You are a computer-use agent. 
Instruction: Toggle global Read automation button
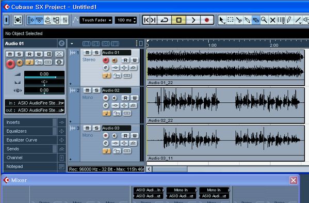click(x=106, y=43)
